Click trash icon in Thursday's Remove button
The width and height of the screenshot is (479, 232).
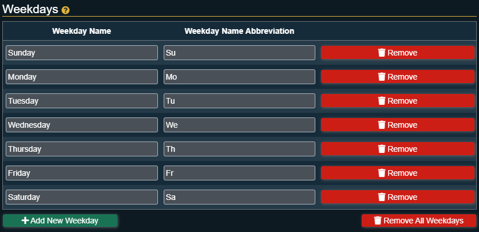(x=382, y=149)
